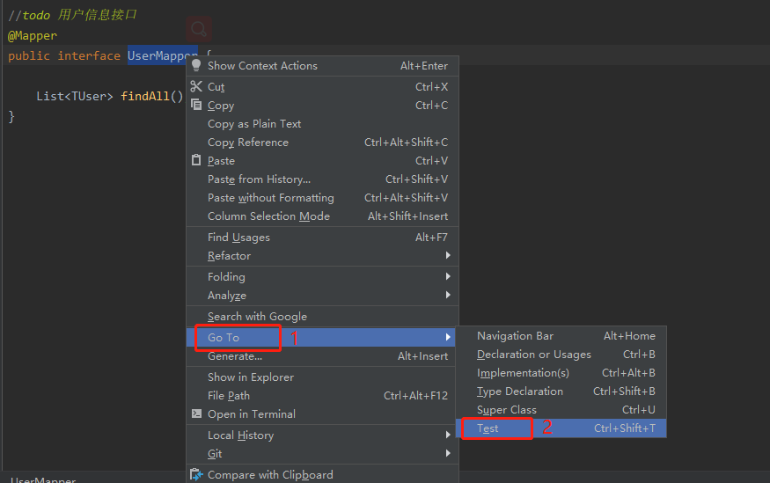770x483 pixels.
Task: Open the Git menu entry
Action: (x=323, y=454)
